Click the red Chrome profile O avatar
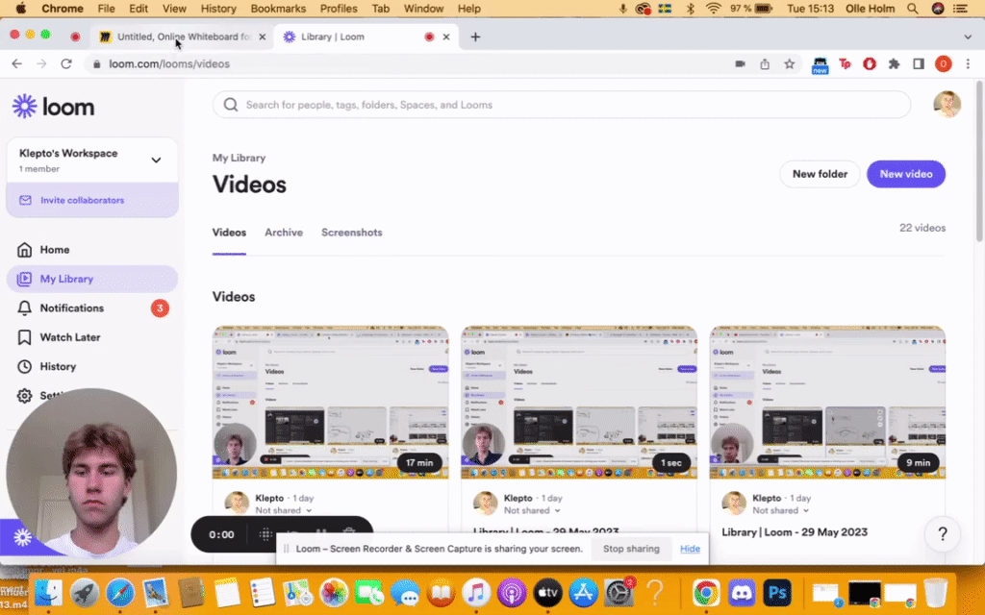985x615 pixels. pos(943,64)
